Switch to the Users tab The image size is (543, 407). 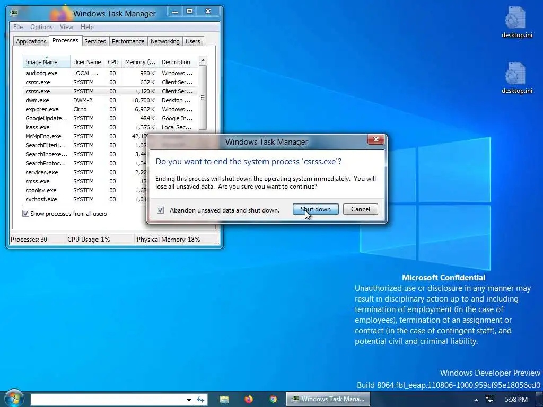tap(192, 41)
